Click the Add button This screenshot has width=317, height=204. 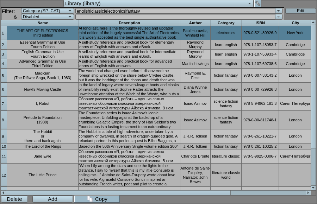coord(52,199)
